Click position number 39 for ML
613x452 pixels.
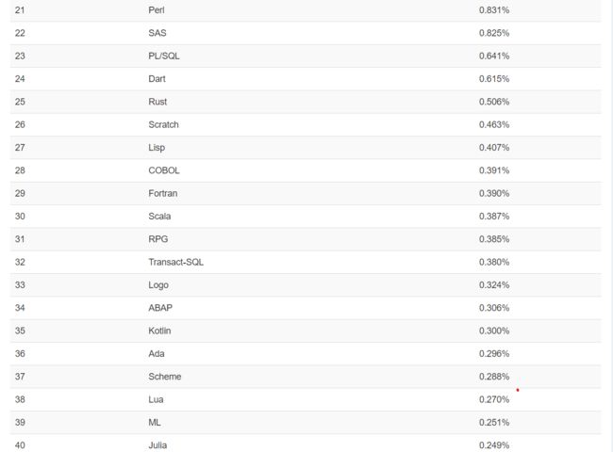coord(20,422)
